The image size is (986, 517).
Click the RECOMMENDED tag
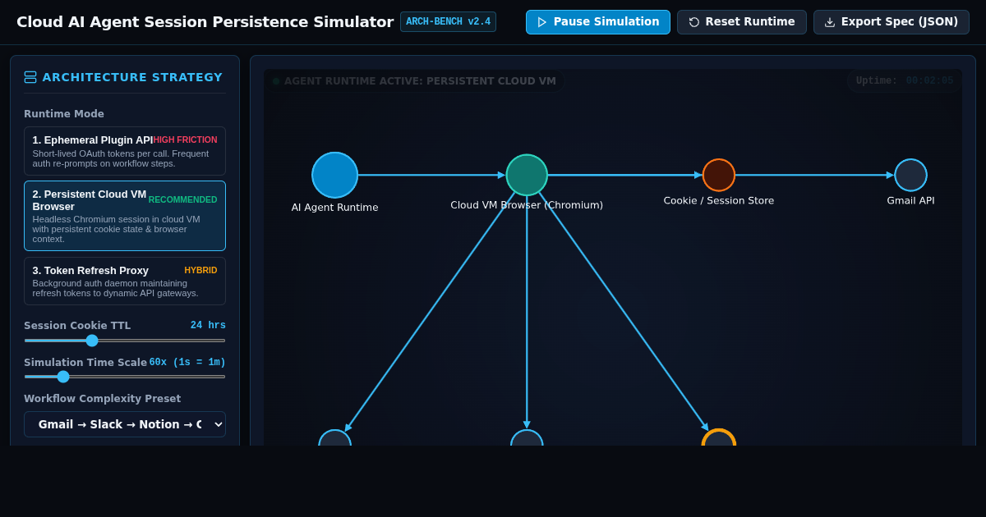coord(182,200)
